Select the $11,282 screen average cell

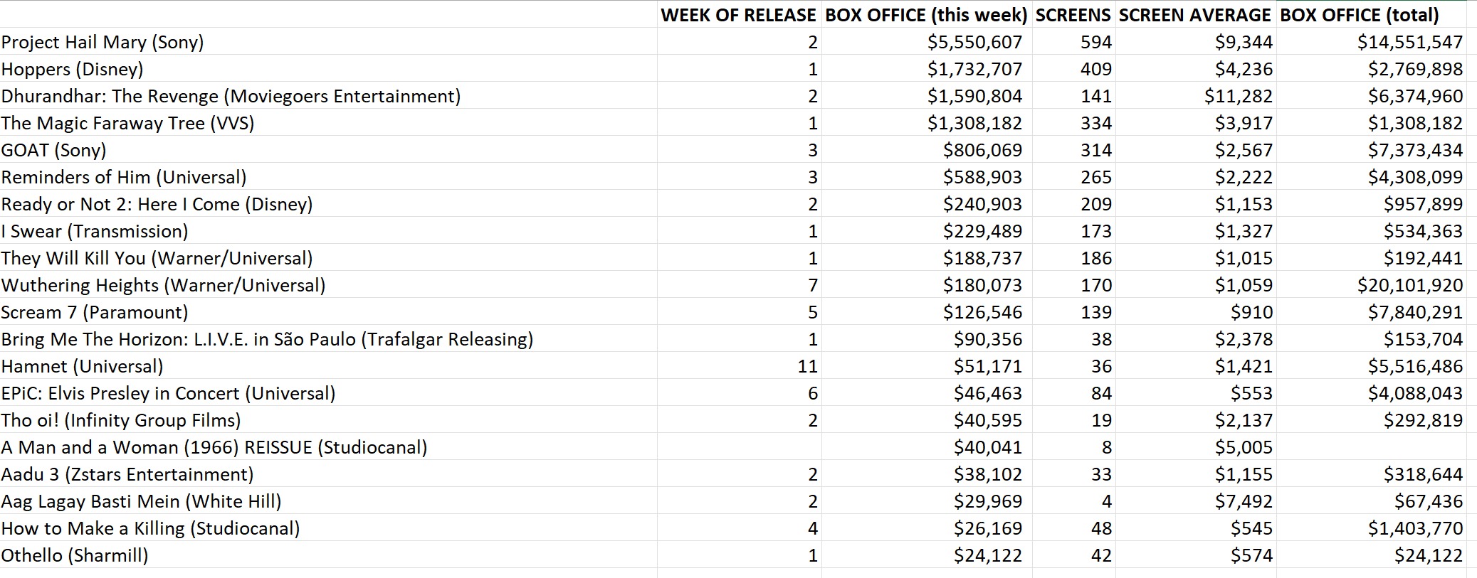point(1238,96)
